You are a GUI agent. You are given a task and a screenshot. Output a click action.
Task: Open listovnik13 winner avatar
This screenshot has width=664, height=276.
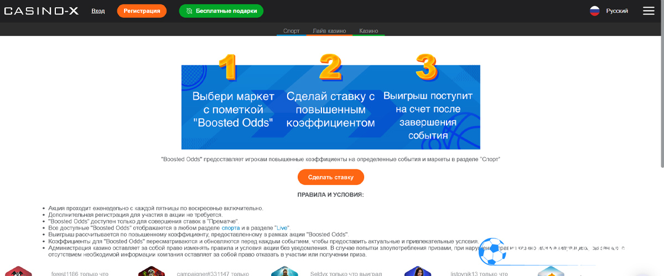(x=418, y=271)
